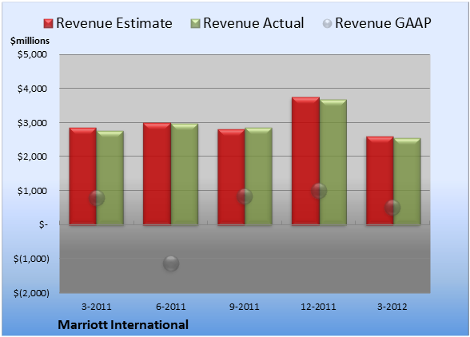Click the Marriott International chart title
This screenshot has height=337, width=470.
point(123,325)
